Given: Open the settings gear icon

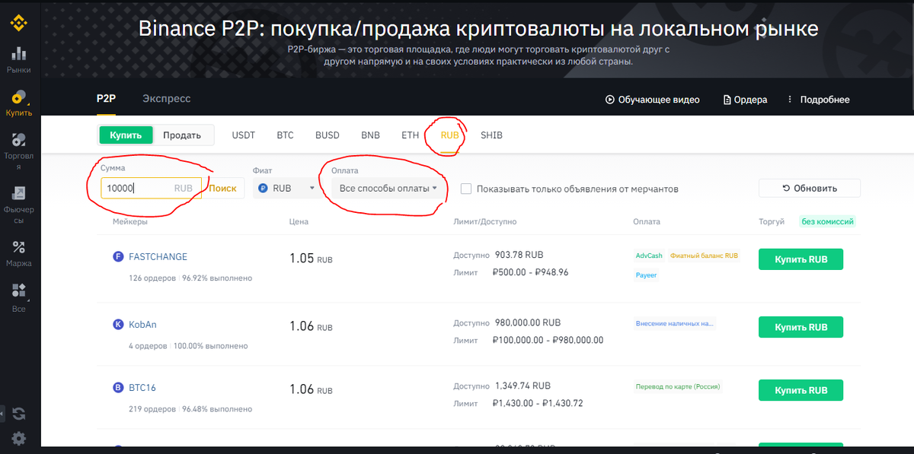Looking at the screenshot, I should (19, 438).
